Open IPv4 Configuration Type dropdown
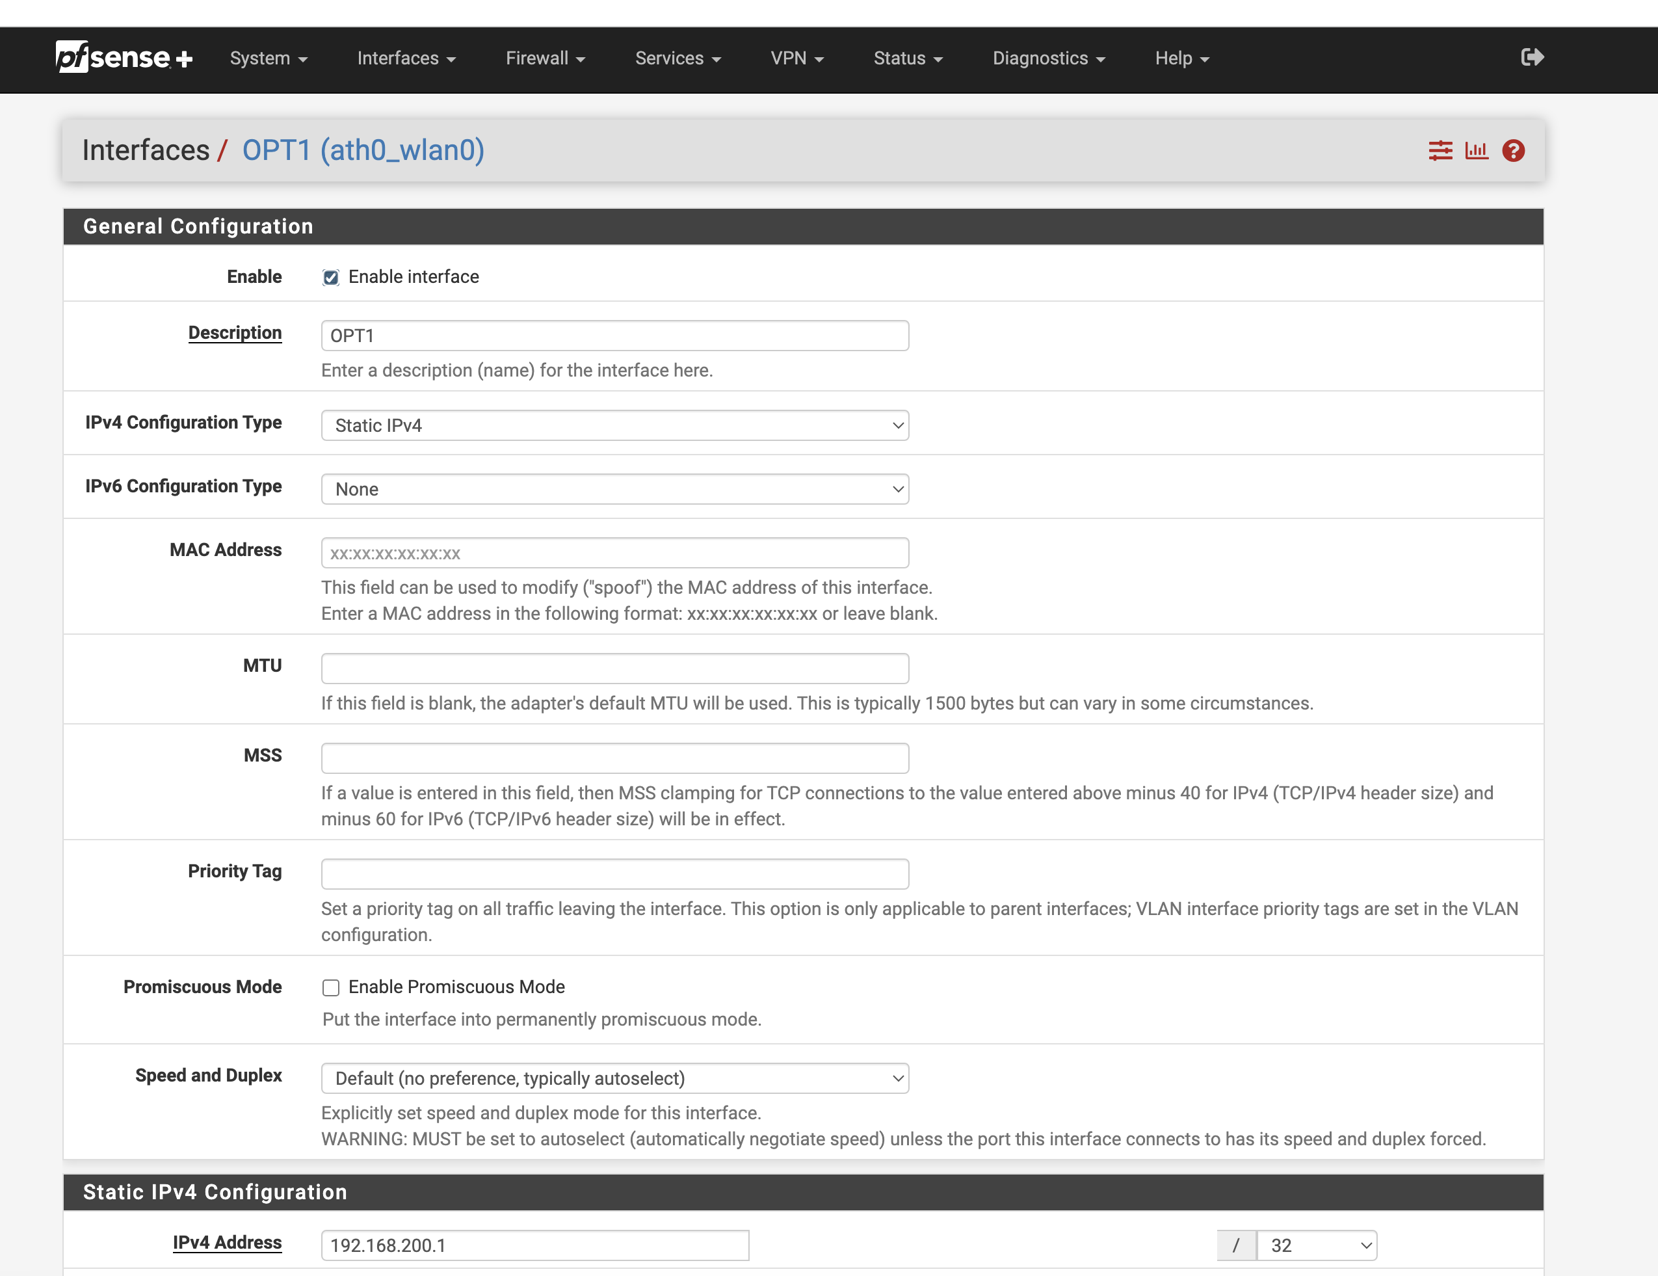Viewport: 1658px width, 1276px height. [x=614, y=425]
